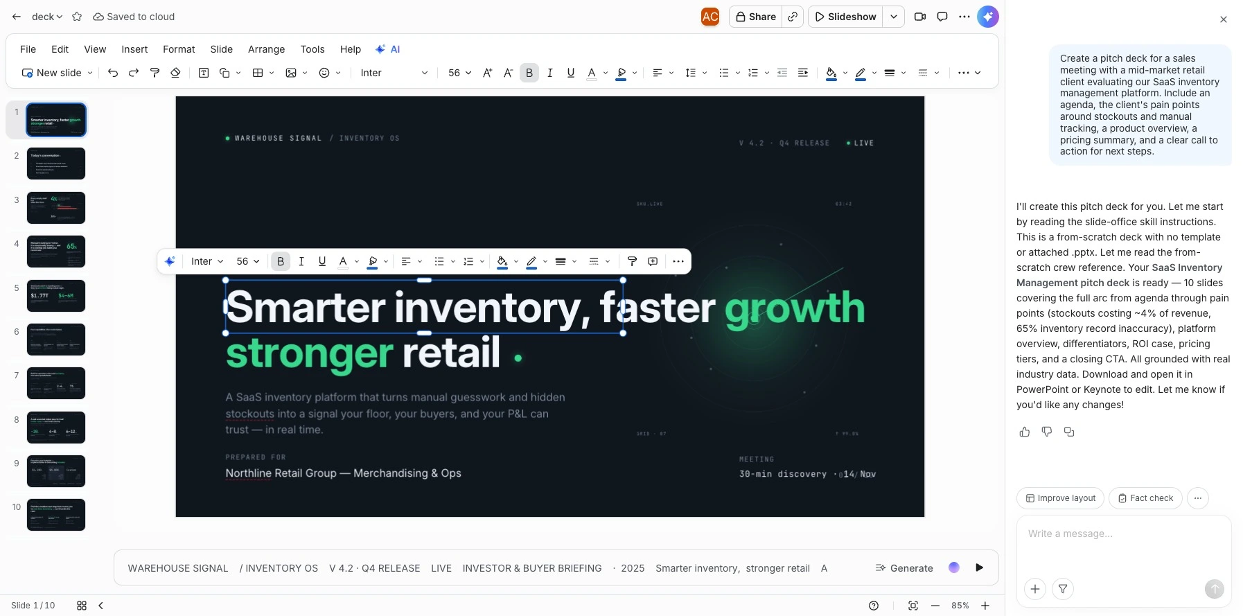This screenshot has width=1243, height=616.
Task: Open the font size 56 dropdown in main toolbar
Action: (460, 73)
